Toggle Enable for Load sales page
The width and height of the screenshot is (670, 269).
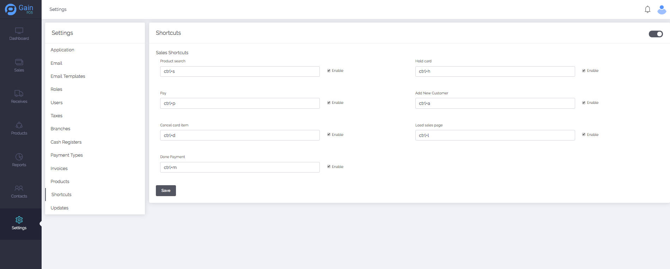coord(584,134)
